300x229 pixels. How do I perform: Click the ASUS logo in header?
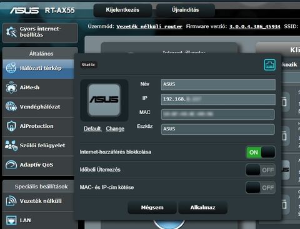[x=24, y=11]
